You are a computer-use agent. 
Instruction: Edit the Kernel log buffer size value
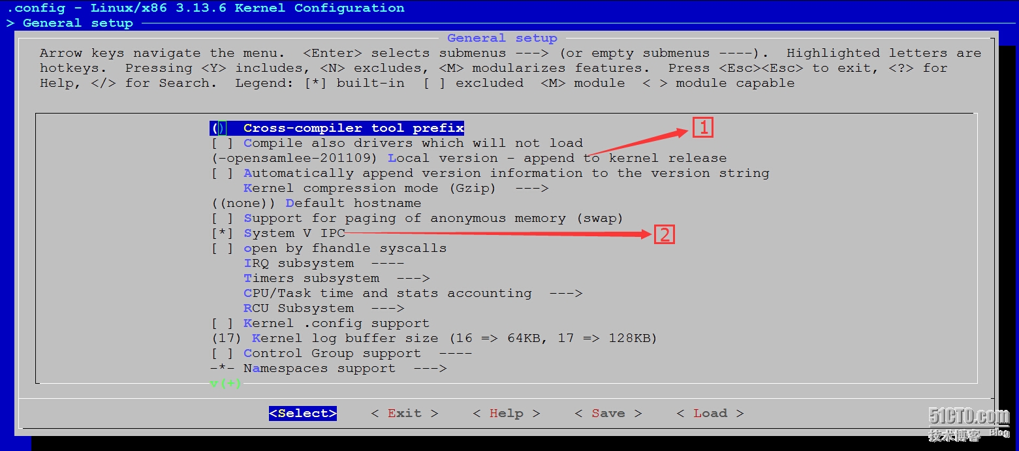point(433,338)
